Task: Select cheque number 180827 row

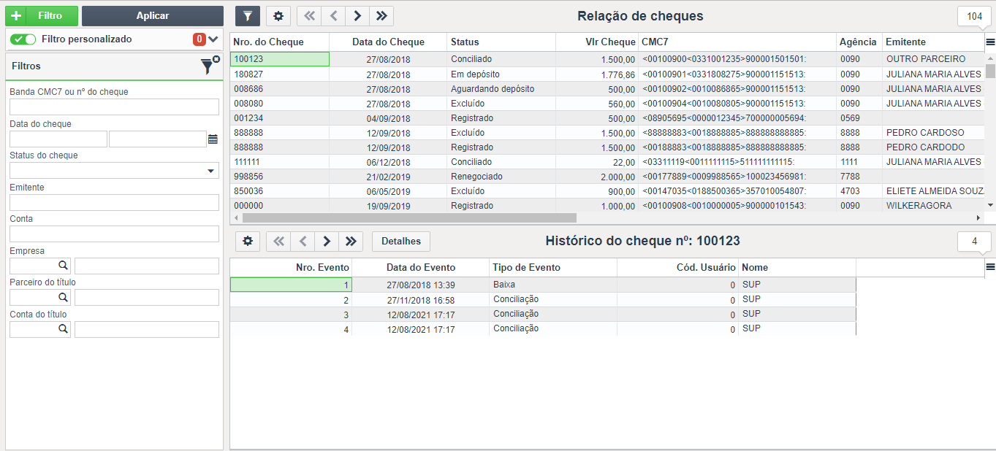Action: [x=607, y=74]
